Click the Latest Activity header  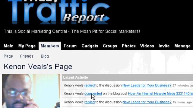[127, 77]
